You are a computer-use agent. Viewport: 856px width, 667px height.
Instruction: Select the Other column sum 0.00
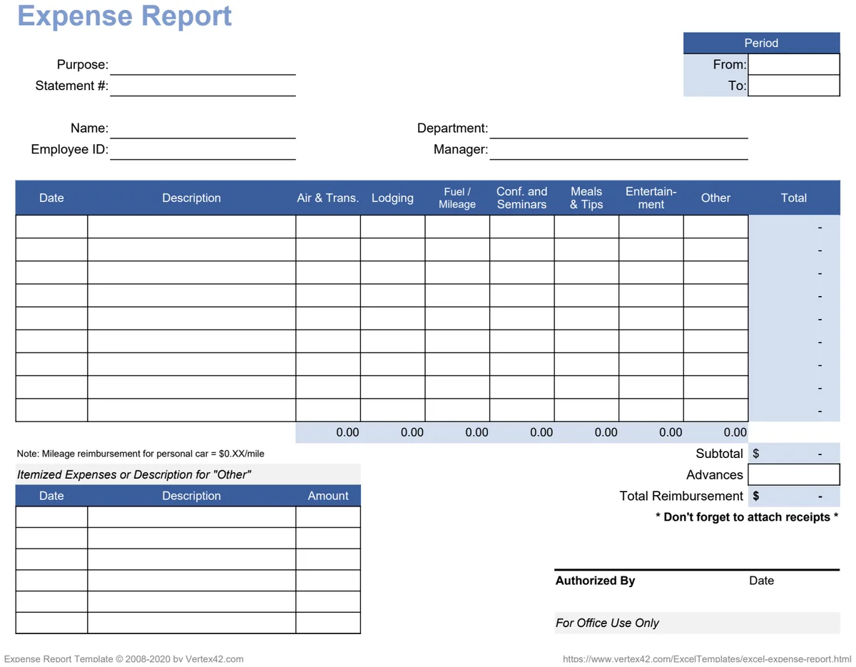[x=715, y=432]
